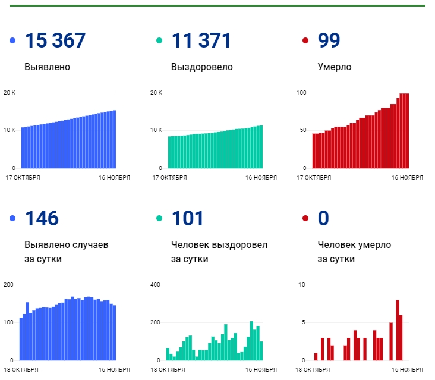Click the daily recovered value 101

[x=188, y=218]
